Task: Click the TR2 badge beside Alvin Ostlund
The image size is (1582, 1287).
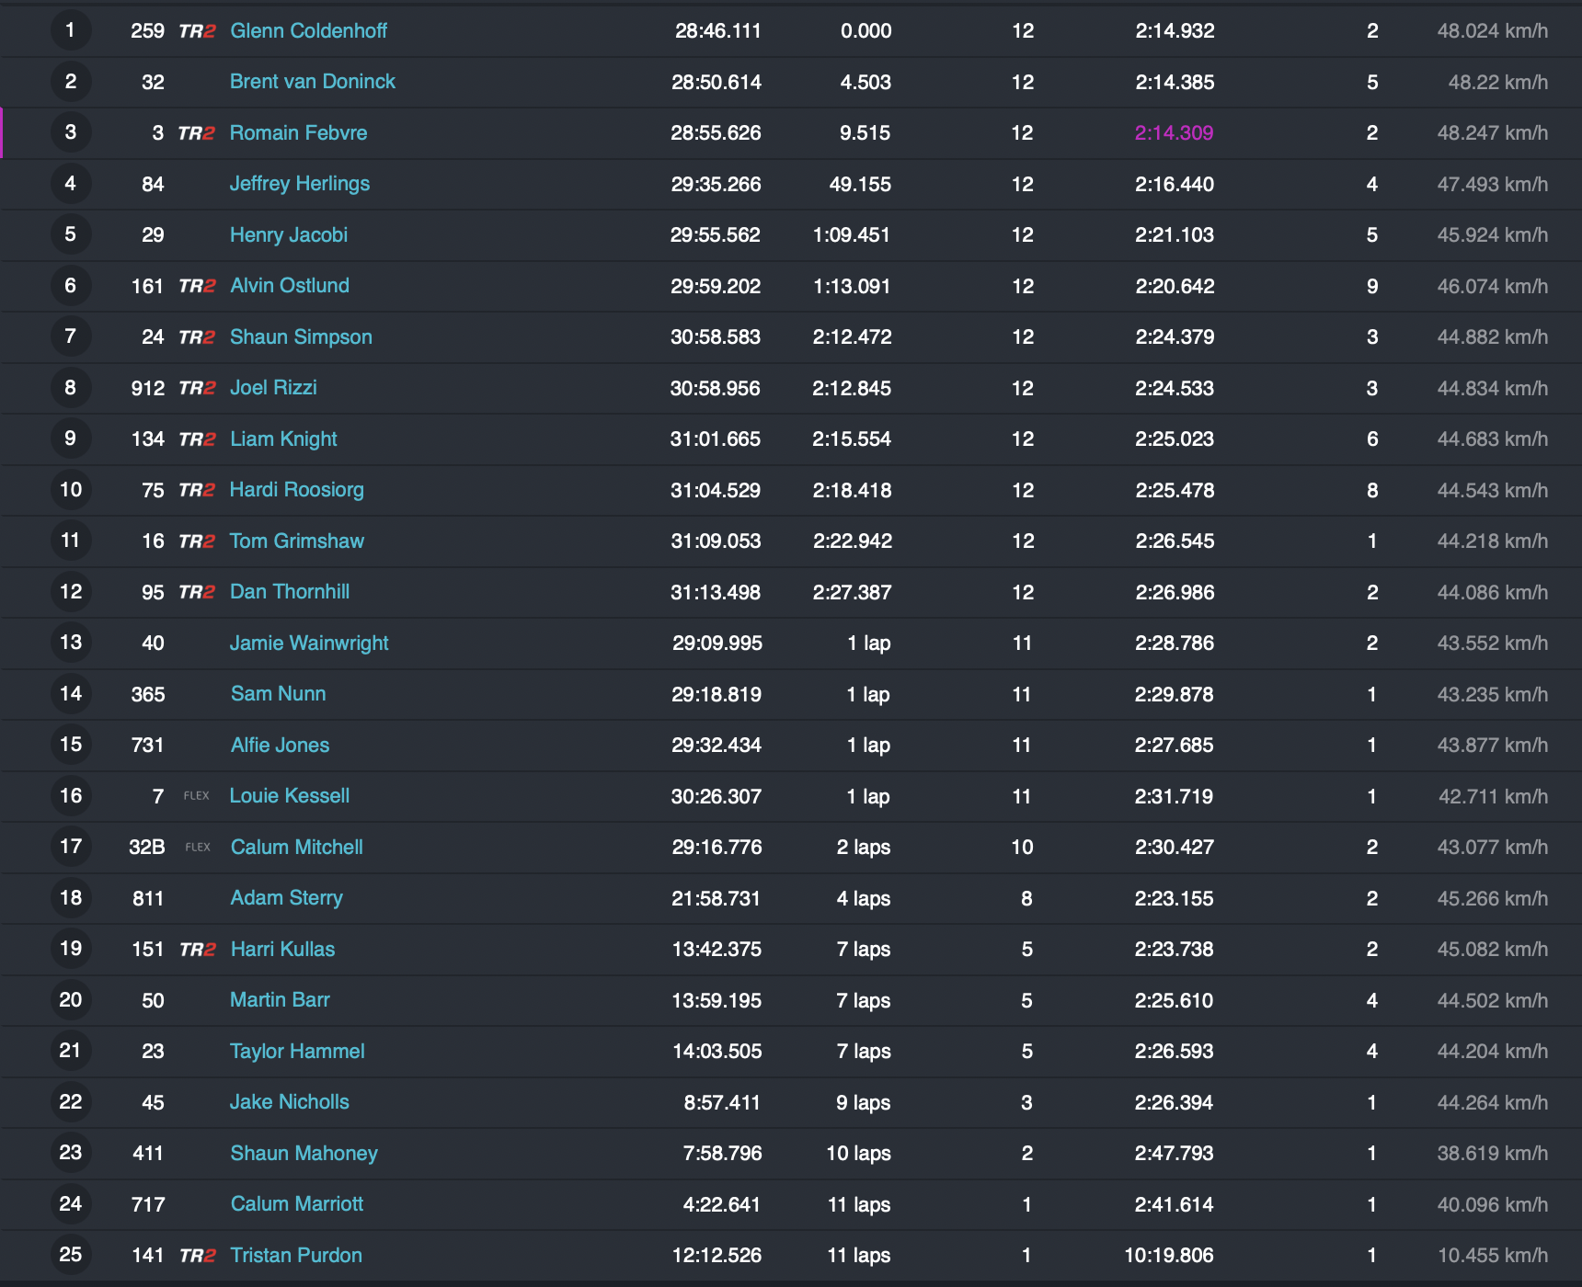Action: [197, 286]
